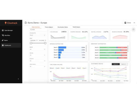Click the Negative Opinions red sparkline
The image size is (137, 103).
120,37
